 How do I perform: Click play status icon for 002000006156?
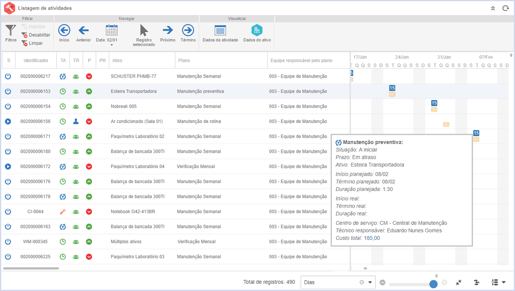tap(8, 121)
